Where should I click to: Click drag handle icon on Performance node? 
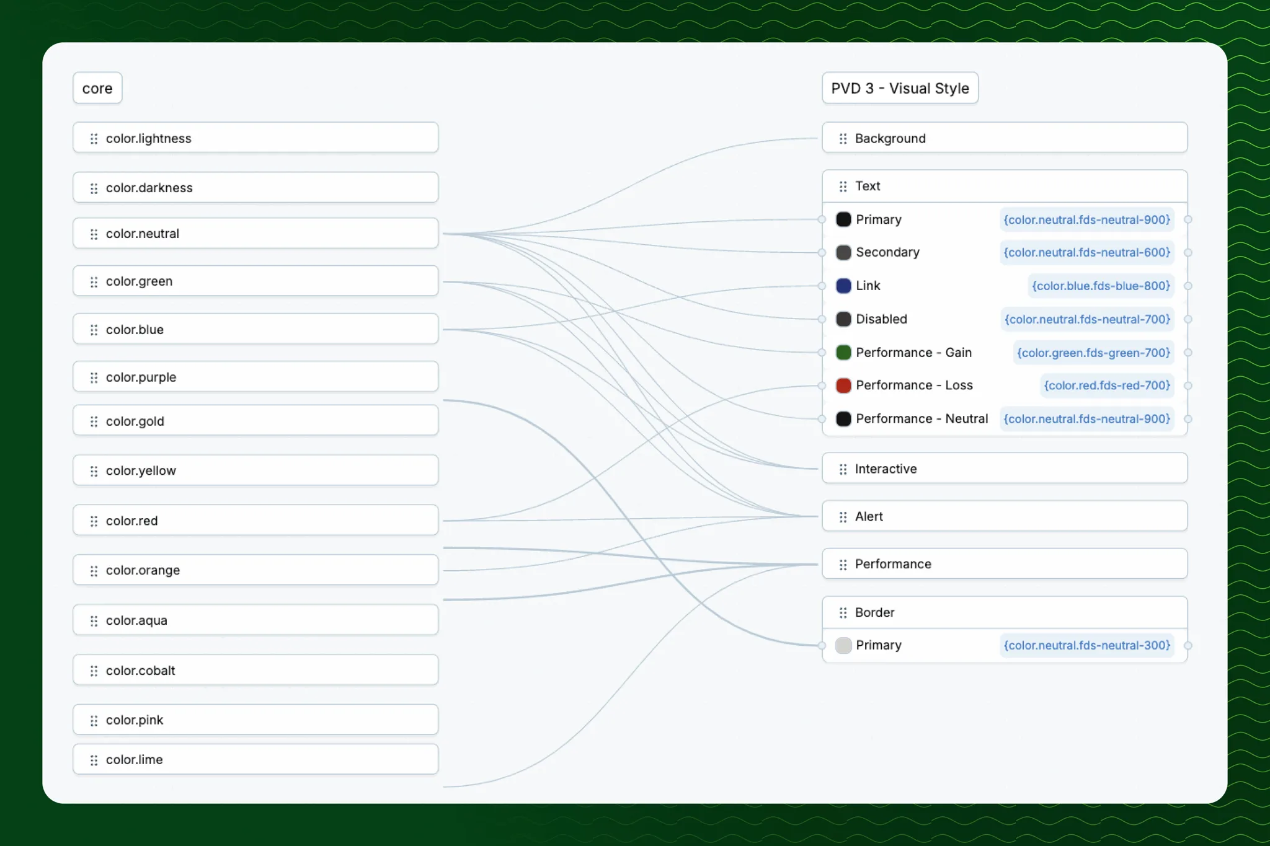(x=843, y=565)
